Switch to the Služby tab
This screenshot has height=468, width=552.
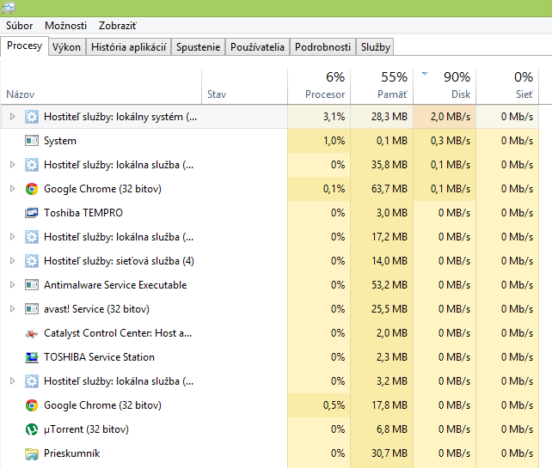375,47
